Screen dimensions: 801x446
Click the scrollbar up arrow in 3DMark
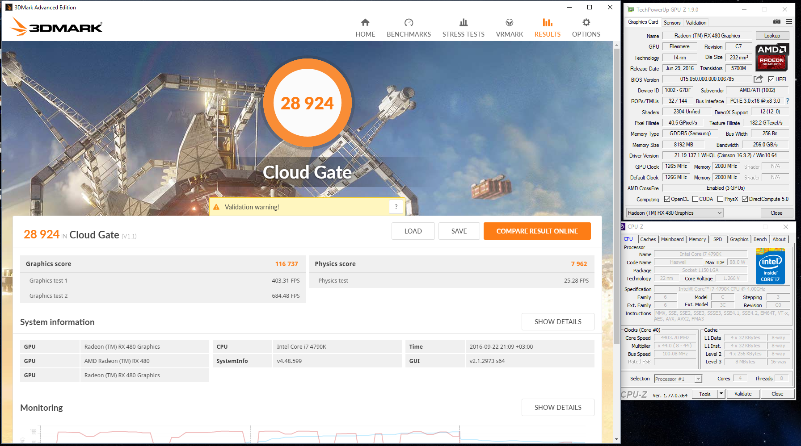[616, 45]
